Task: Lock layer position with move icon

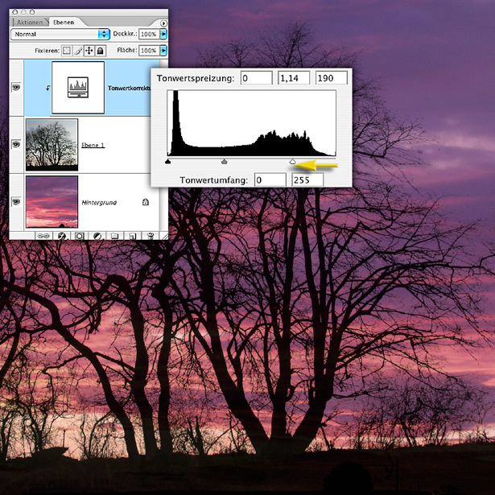Action: (x=89, y=51)
